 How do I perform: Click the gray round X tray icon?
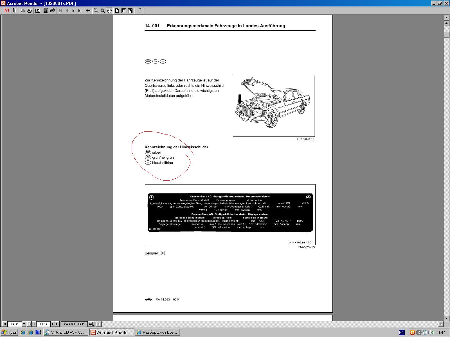(x=418, y=333)
